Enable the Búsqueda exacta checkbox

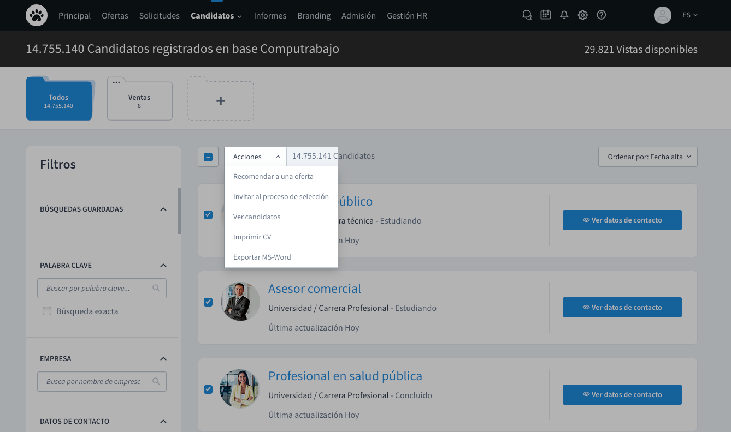coord(47,311)
